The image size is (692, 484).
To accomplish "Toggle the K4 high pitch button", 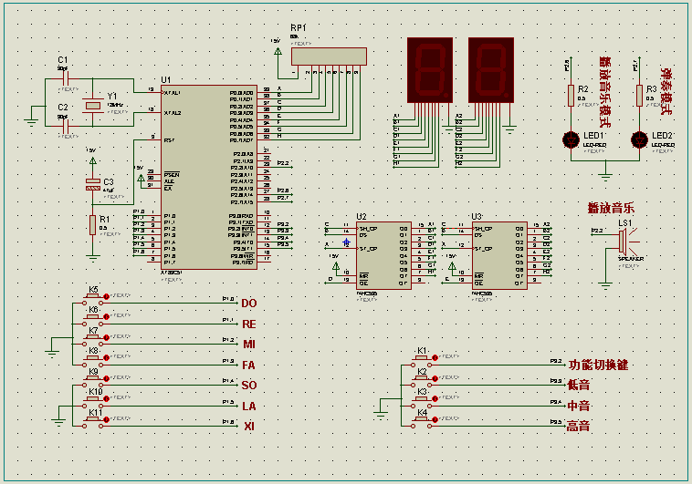I will click(x=422, y=423).
